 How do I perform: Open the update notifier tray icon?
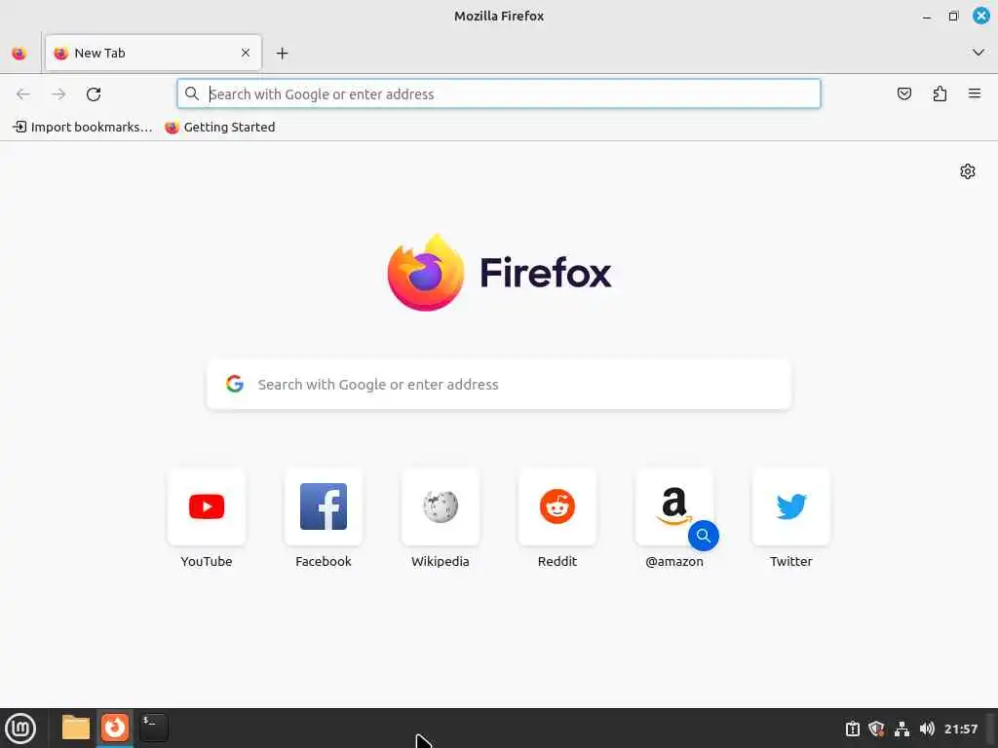click(x=852, y=729)
